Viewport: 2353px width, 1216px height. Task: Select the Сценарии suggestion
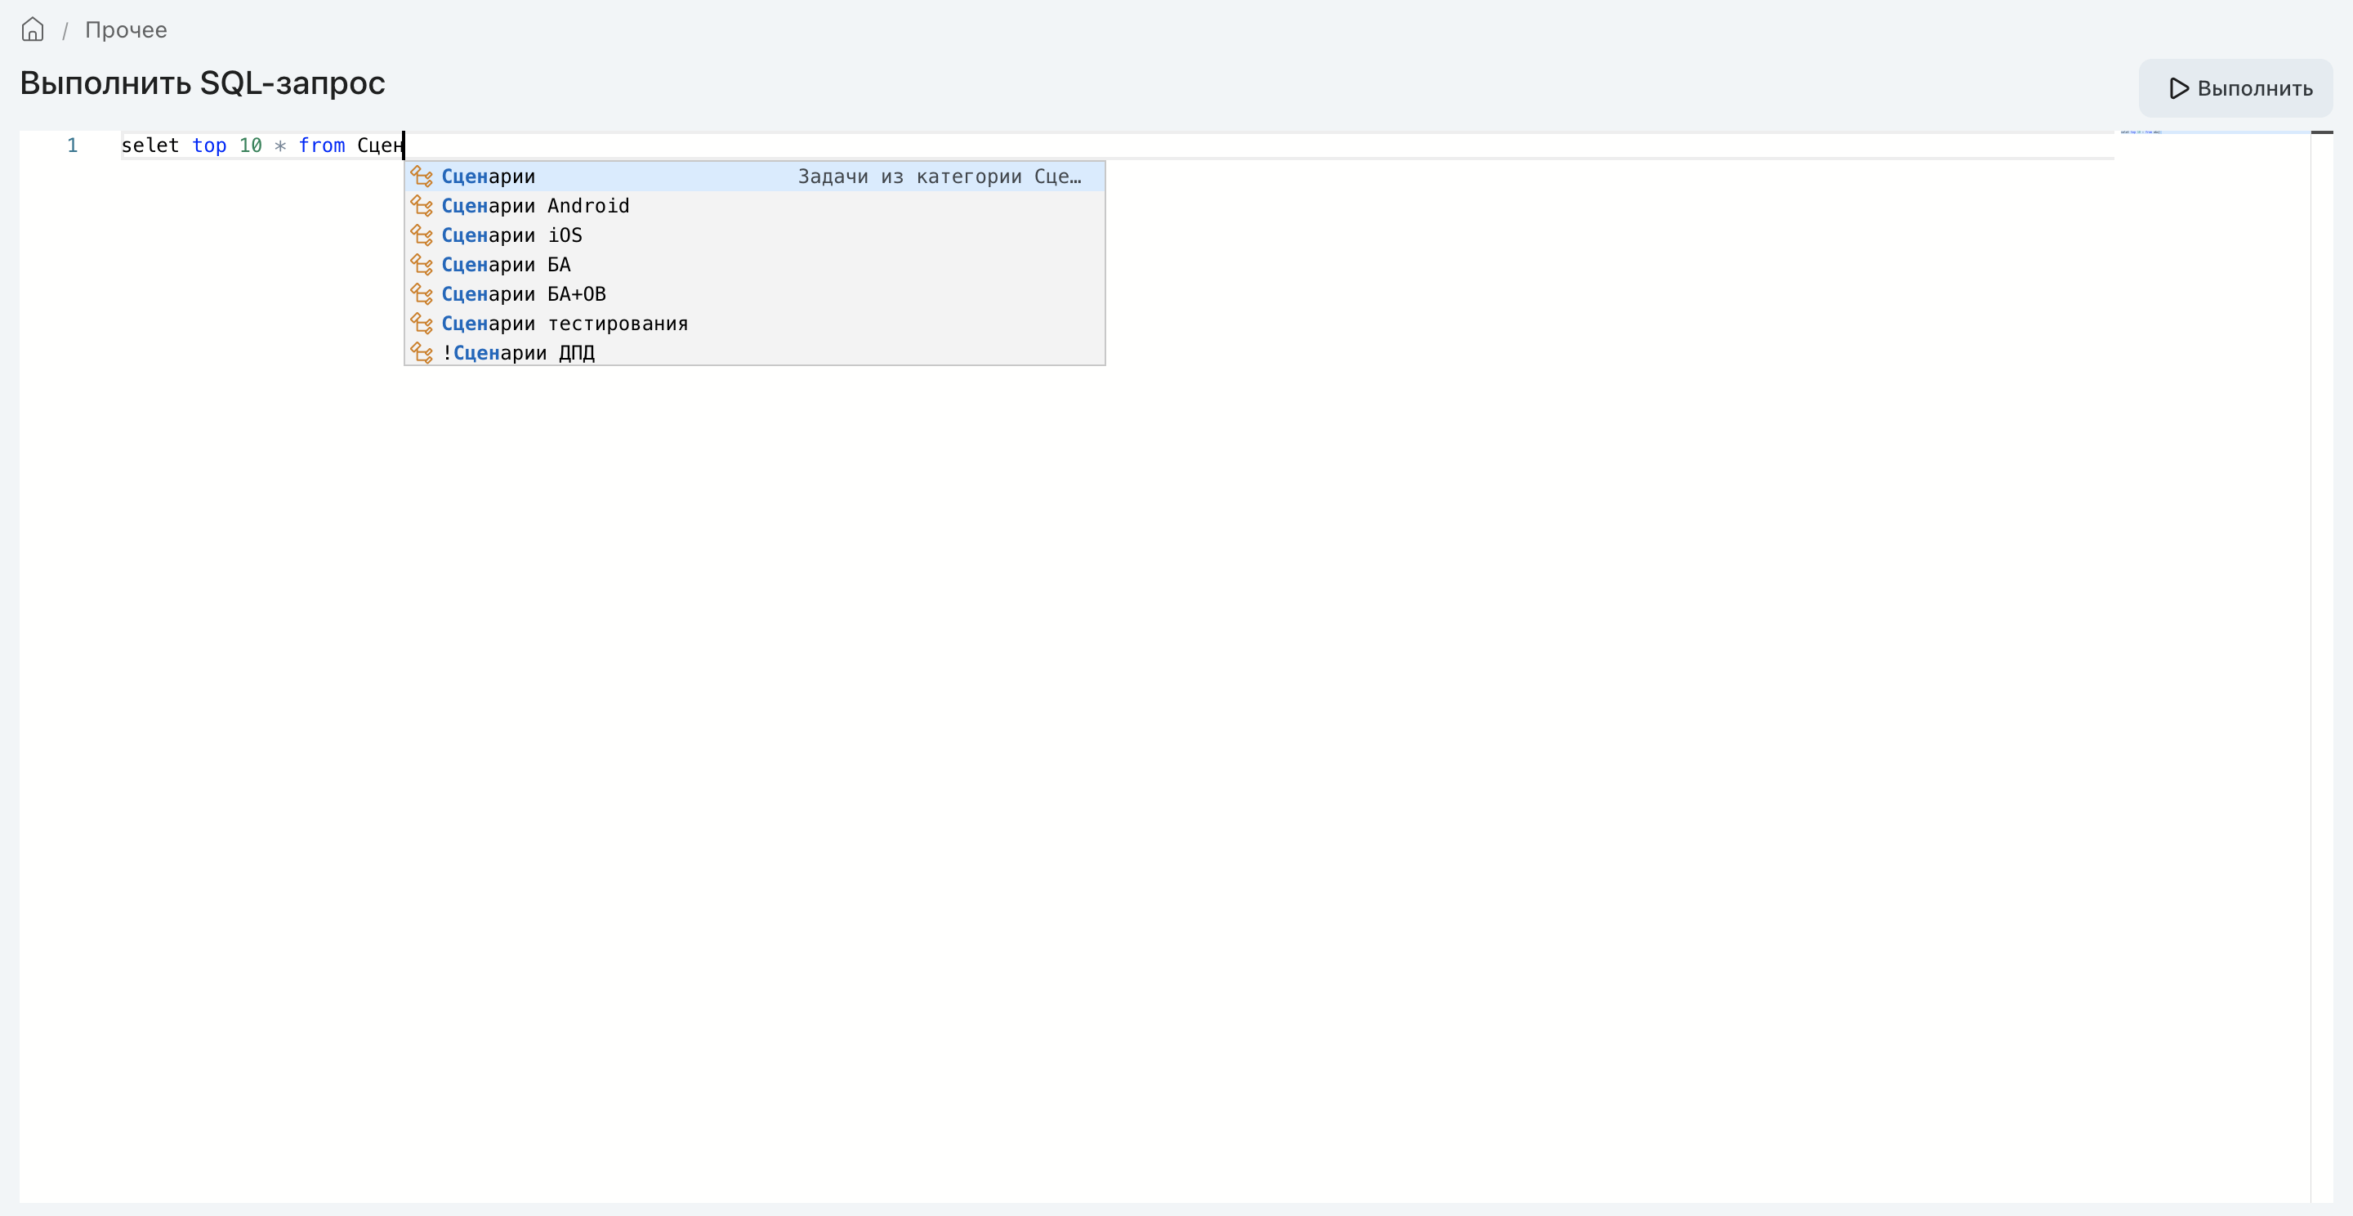pos(754,177)
